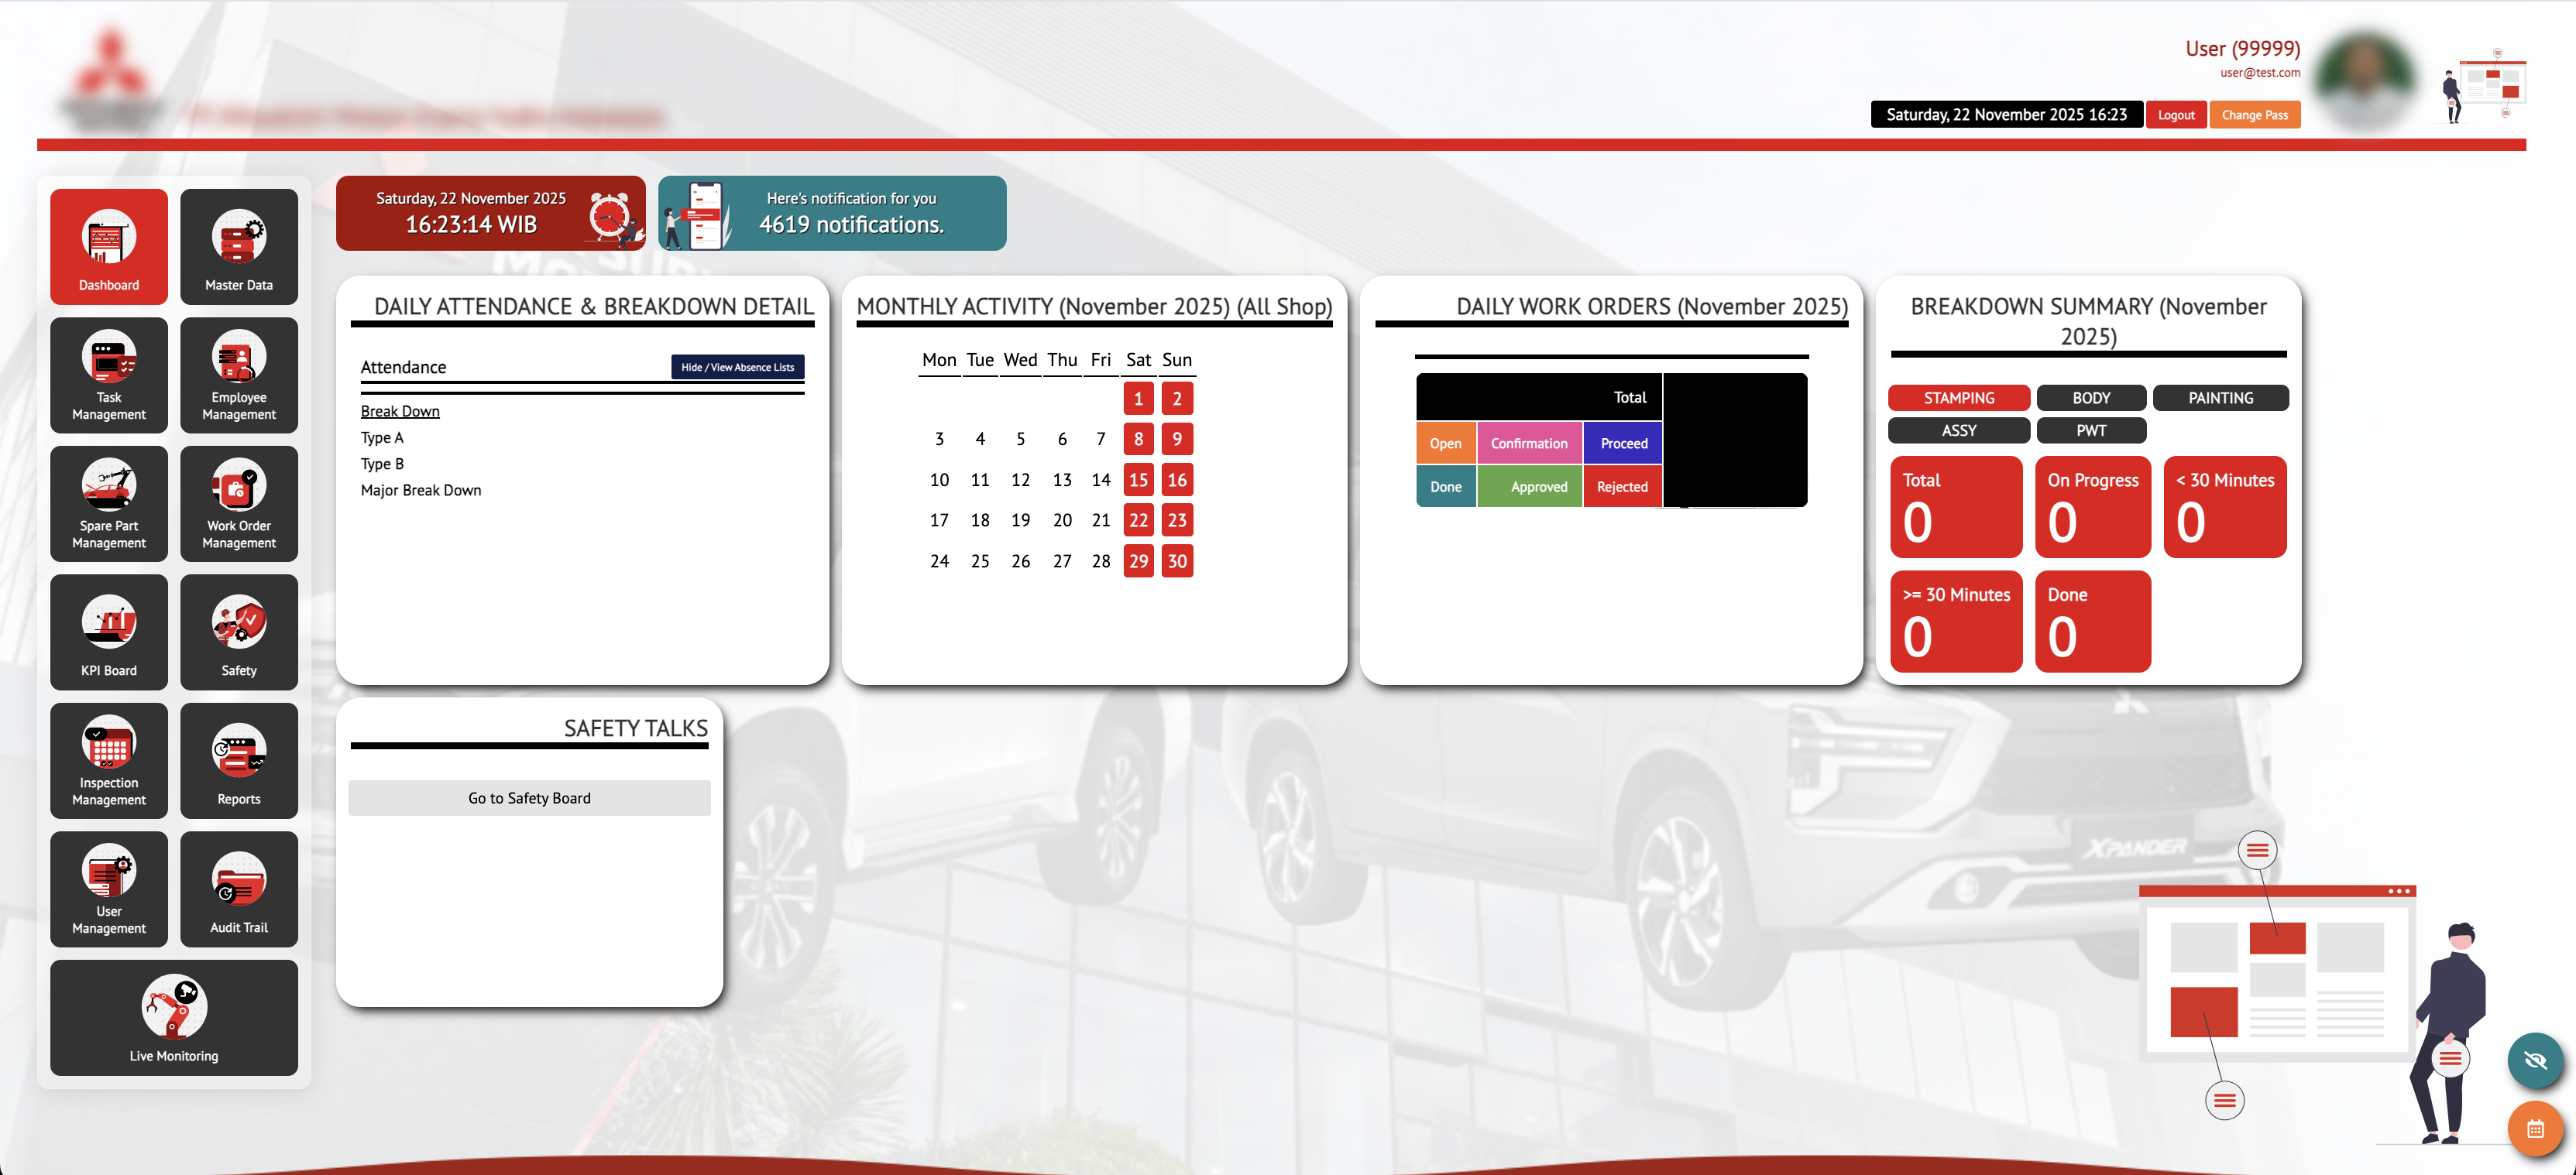The width and height of the screenshot is (2576, 1175).
Task: Open the Audit Trail module
Action: pyautogui.click(x=238, y=889)
